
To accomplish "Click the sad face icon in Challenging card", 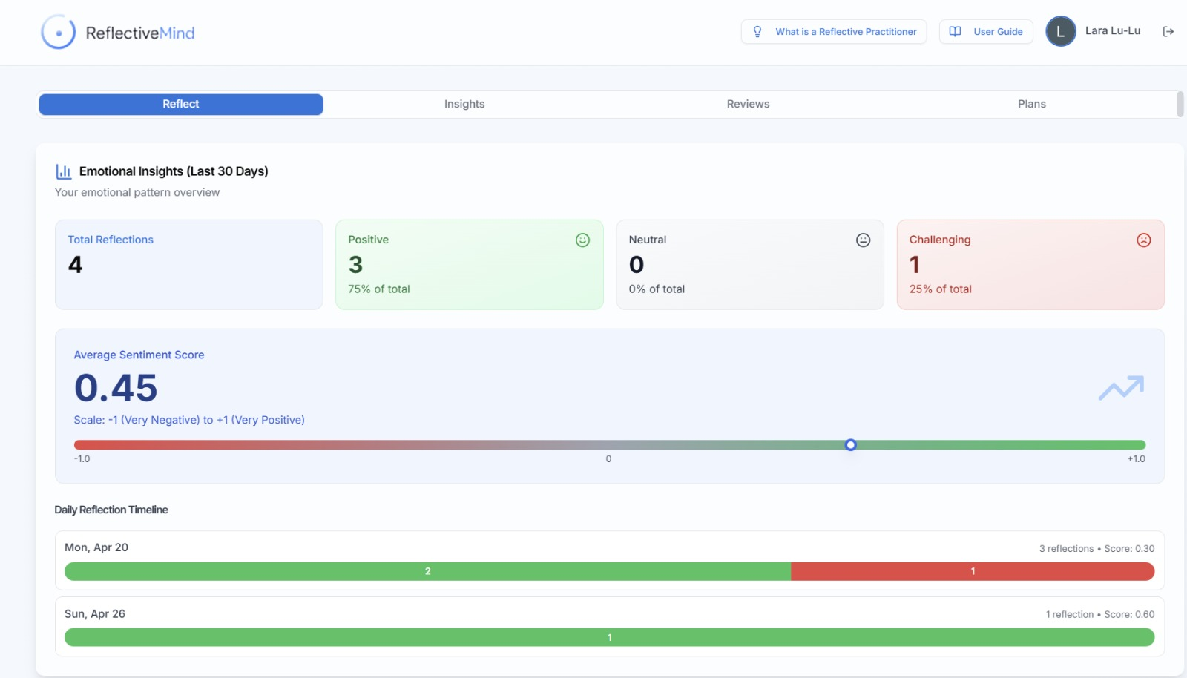I will point(1143,240).
